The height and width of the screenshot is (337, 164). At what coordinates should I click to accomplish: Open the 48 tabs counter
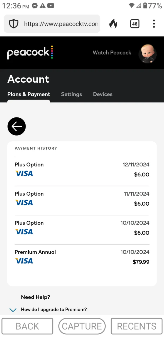pyautogui.click(x=135, y=24)
